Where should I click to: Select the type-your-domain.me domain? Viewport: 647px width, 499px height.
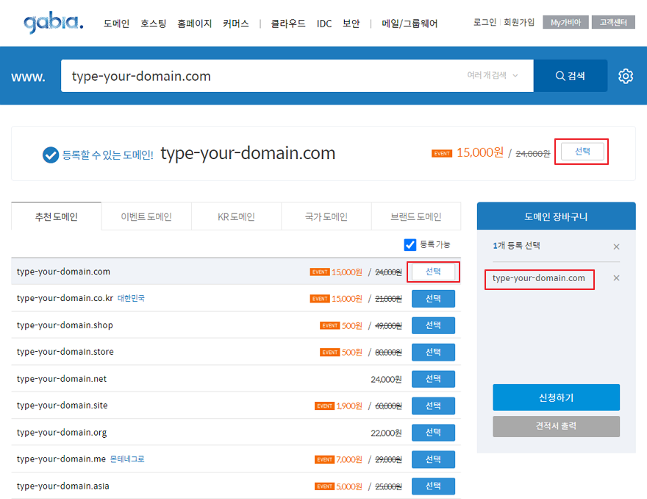pyautogui.click(x=433, y=459)
